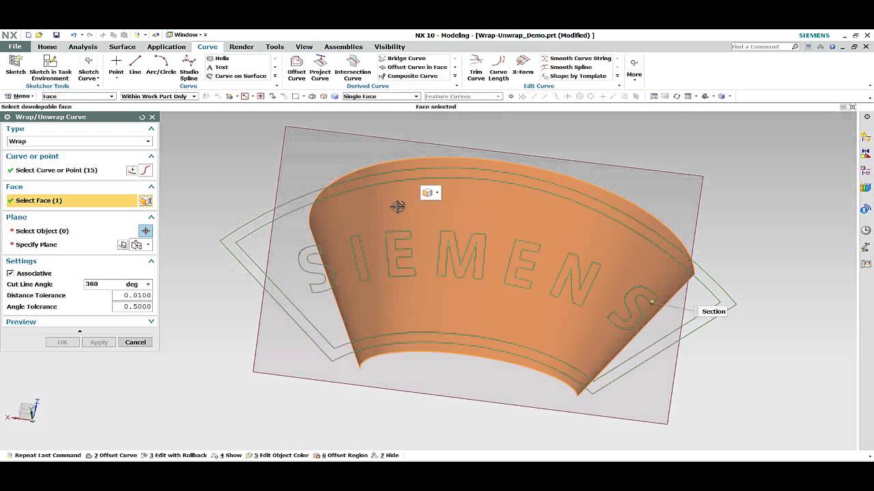Screen dimensions: 874x491
Task: Click the Cancel button
Action: tap(135, 342)
